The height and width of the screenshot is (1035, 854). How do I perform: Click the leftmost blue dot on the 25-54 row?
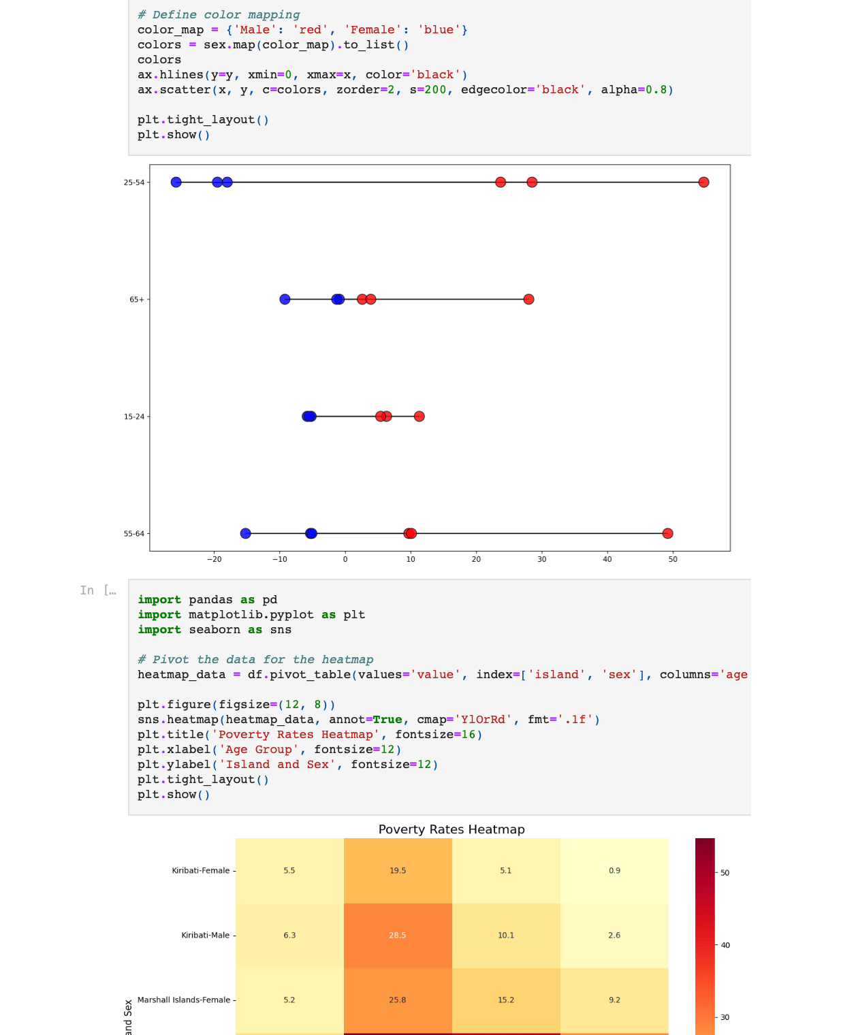[176, 182]
